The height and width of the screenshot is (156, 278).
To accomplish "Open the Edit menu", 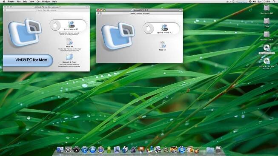I will click(25, 1).
